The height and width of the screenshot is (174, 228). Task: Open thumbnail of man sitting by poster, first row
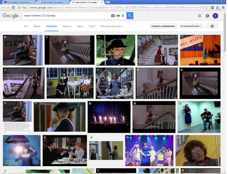click(23, 50)
